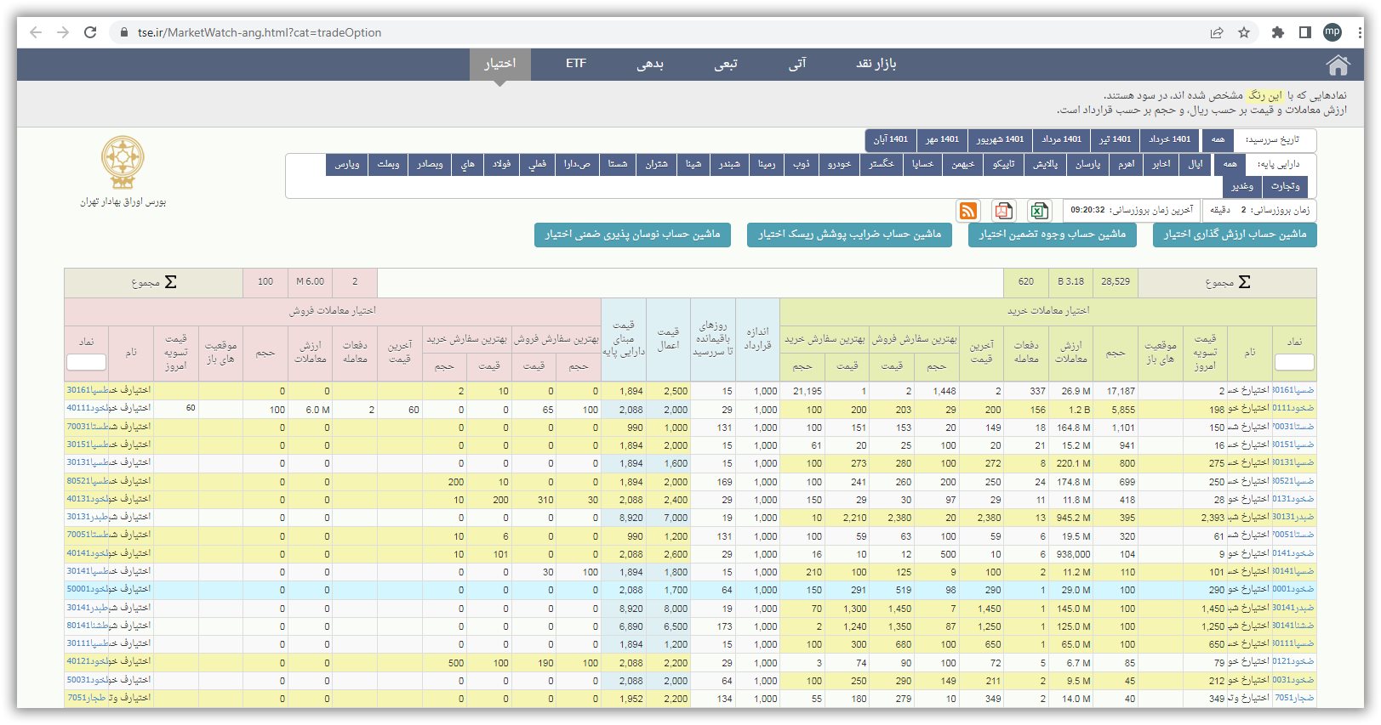Filter expiry date by 1401 شهریور
This screenshot has width=1381, height=725.
click(x=1000, y=139)
